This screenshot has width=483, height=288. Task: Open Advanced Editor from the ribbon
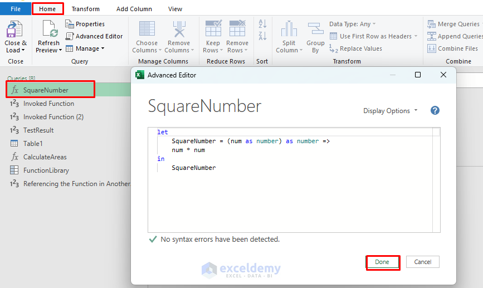94,36
